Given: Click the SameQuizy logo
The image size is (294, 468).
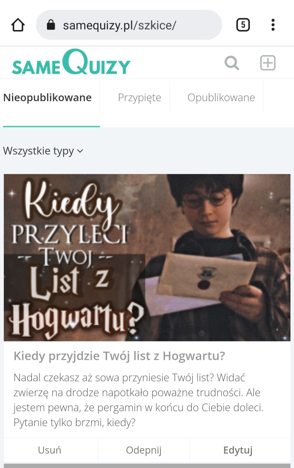Looking at the screenshot, I should pyautogui.click(x=71, y=62).
